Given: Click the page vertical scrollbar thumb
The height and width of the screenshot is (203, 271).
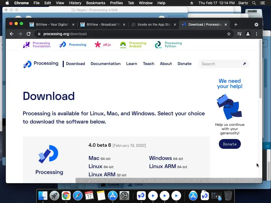Looking at the screenshot, I should point(260,69).
